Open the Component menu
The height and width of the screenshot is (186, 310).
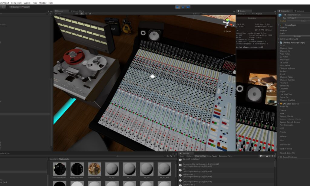click(16, 3)
